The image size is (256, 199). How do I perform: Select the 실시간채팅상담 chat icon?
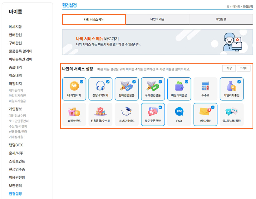coord(231,112)
